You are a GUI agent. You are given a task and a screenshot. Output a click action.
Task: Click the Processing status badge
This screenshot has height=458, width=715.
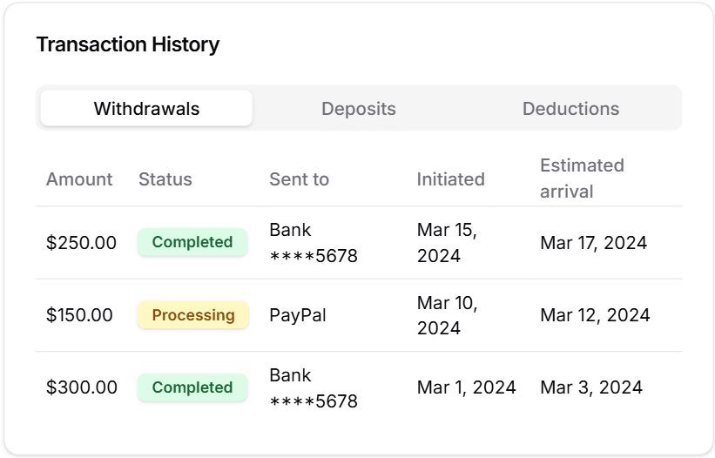pos(193,315)
